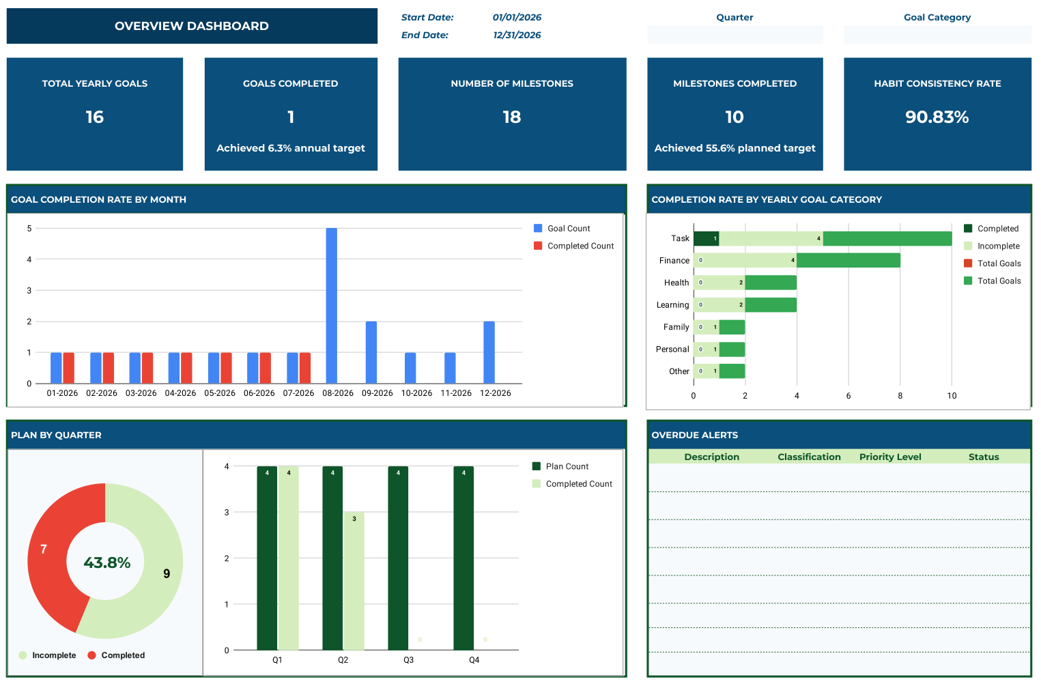Click the Number of Milestones value 18
Image resolution: width=1041 pixels, height=686 pixels.
point(512,117)
